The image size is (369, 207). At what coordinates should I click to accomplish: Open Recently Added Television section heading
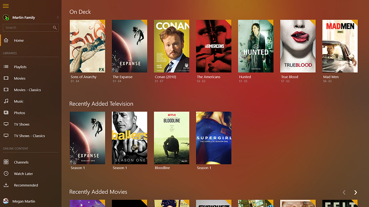(x=101, y=104)
